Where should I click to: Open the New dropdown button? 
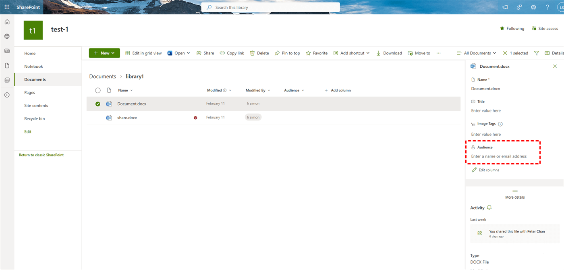coord(104,53)
